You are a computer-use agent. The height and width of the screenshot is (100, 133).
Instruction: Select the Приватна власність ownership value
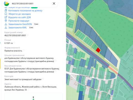pos(13,51)
